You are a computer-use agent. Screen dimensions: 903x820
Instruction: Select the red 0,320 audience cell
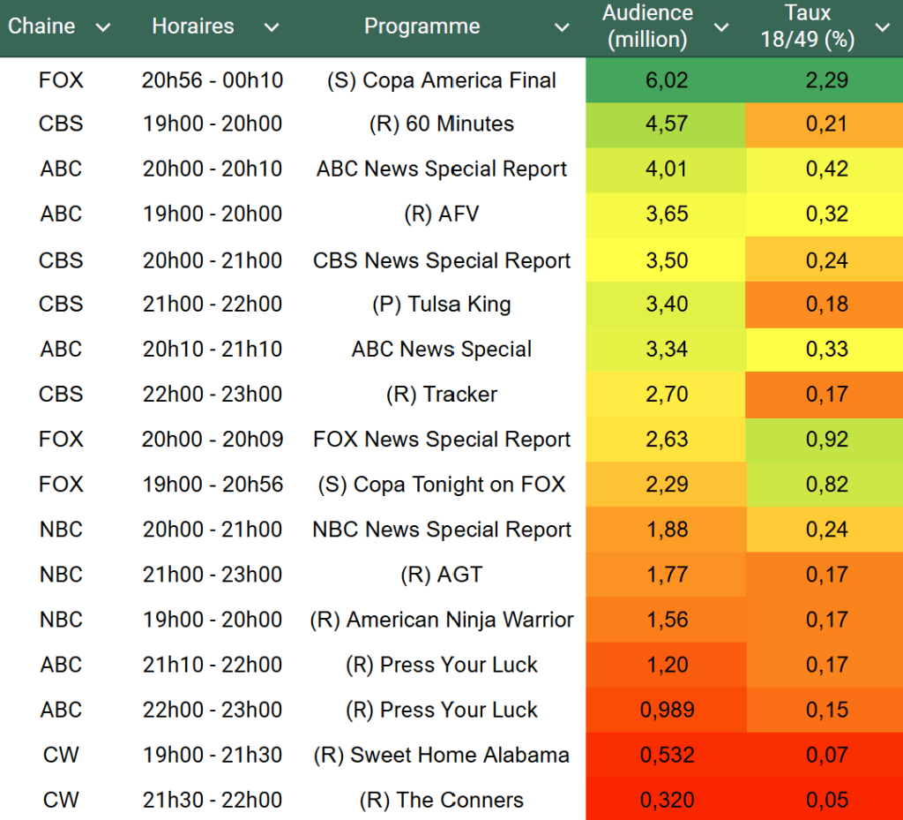point(666,801)
